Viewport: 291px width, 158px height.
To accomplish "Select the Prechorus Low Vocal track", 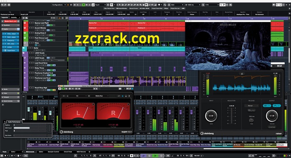I will point(42,78).
